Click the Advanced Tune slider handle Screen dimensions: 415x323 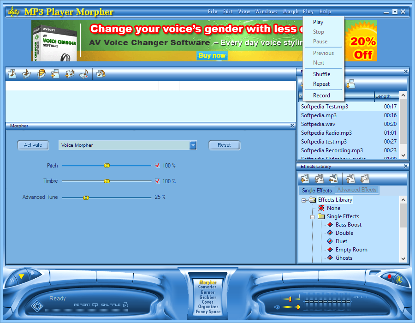(86, 197)
